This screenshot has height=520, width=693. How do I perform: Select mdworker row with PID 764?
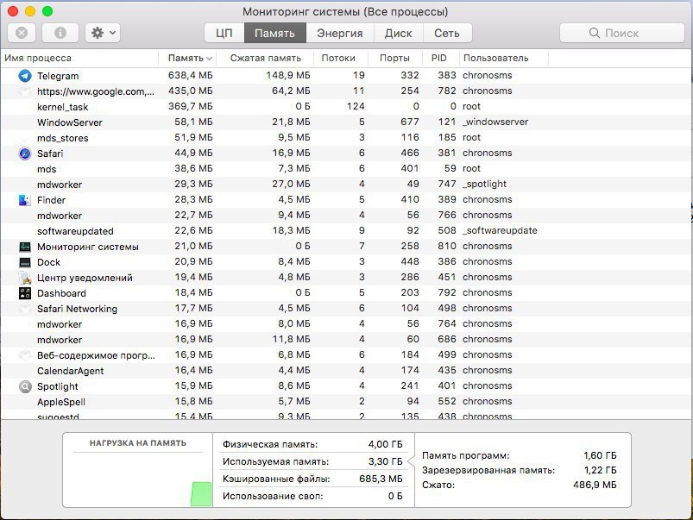pos(346,324)
